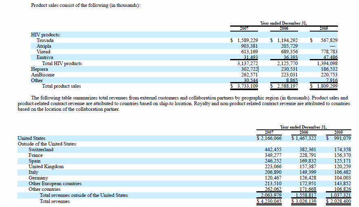Select the United Kingdom row label

pos(46,167)
